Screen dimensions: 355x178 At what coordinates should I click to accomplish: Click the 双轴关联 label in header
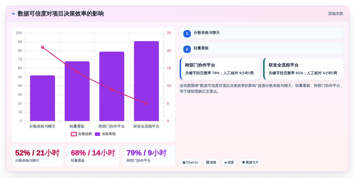(335, 14)
